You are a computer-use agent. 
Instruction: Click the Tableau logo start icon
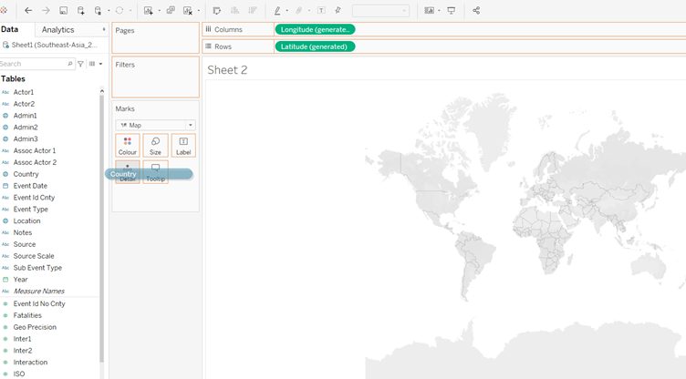point(4,10)
